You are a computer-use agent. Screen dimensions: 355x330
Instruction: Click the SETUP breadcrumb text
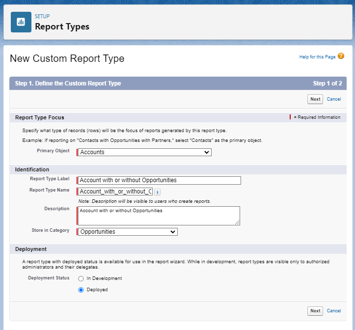[42, 16]
